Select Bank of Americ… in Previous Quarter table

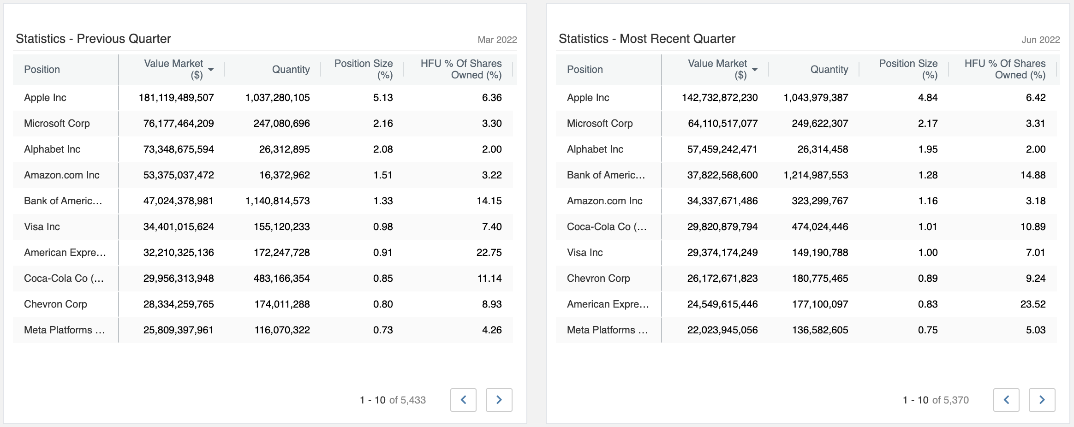coord(63,201)
